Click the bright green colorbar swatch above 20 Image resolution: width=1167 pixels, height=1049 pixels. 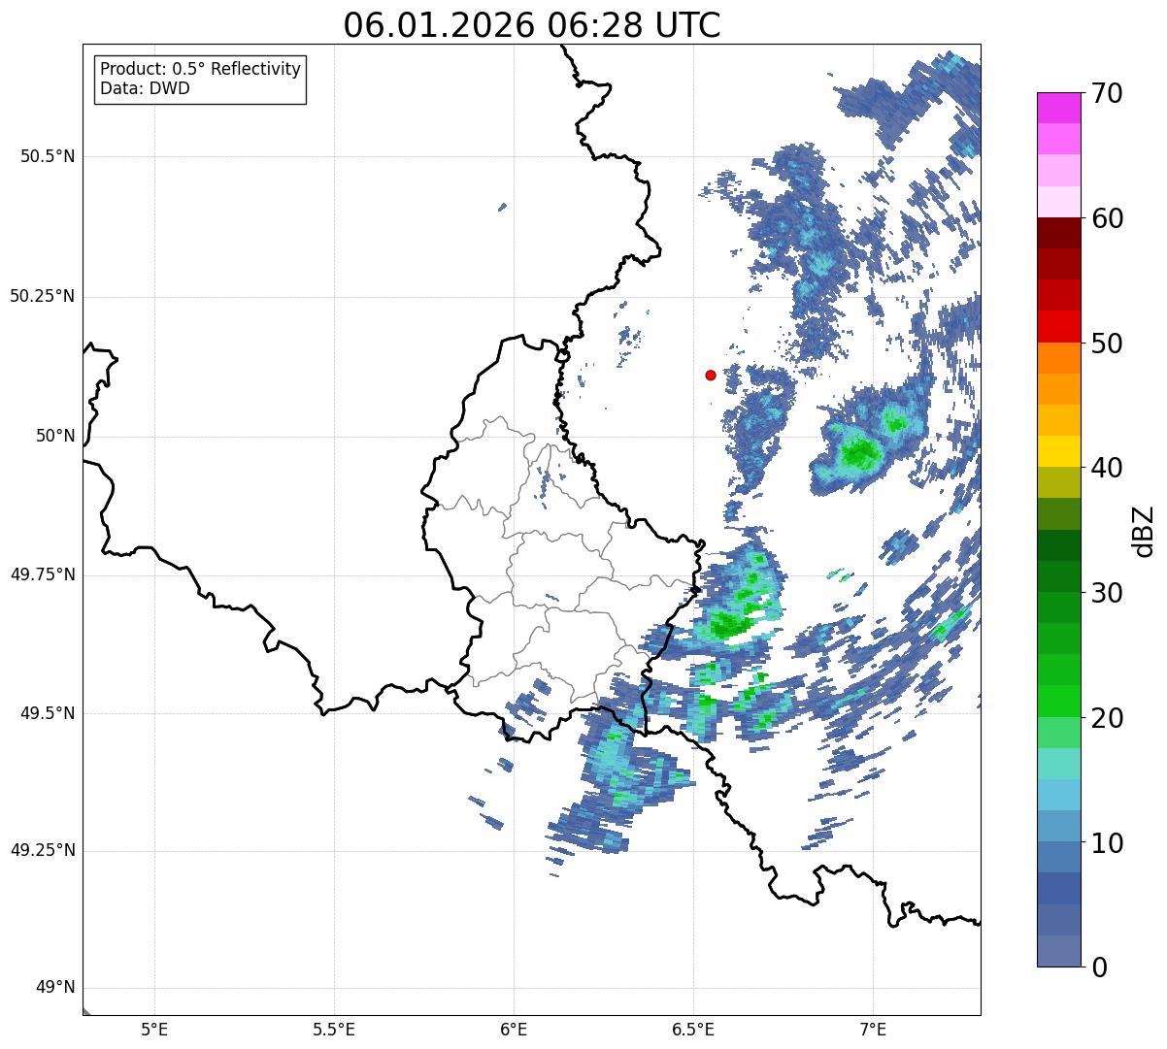[x=1059, y=701]
